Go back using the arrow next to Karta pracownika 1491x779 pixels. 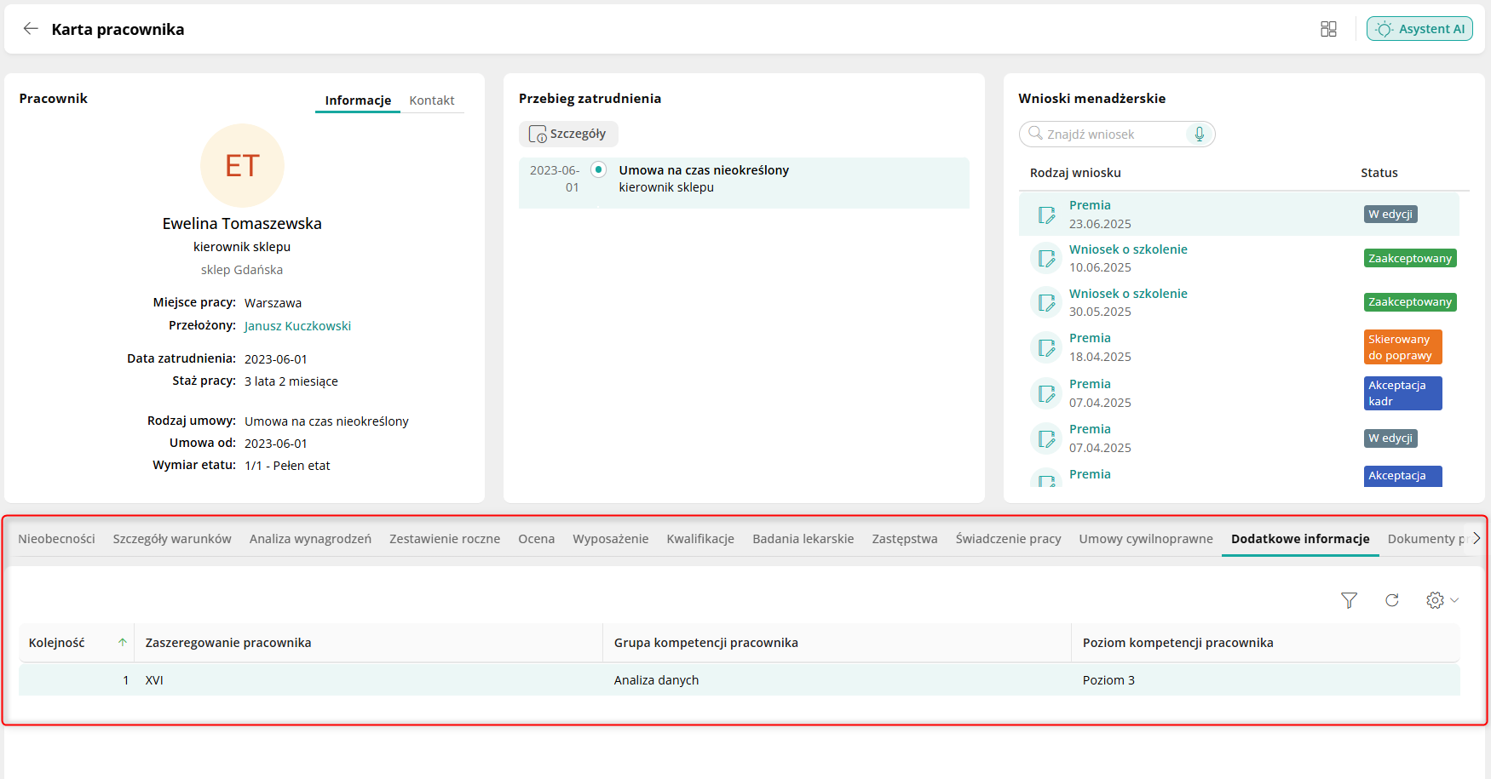31,29
